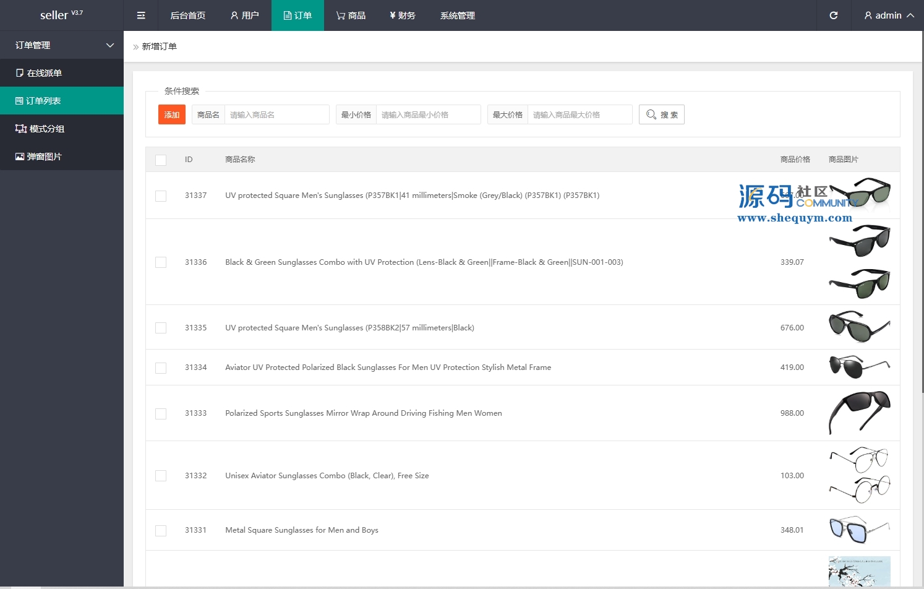Image resolution: width=924 pixels, height=589 pixels.
Task: Open the 财务 finance menu
Action: point(403,15)
